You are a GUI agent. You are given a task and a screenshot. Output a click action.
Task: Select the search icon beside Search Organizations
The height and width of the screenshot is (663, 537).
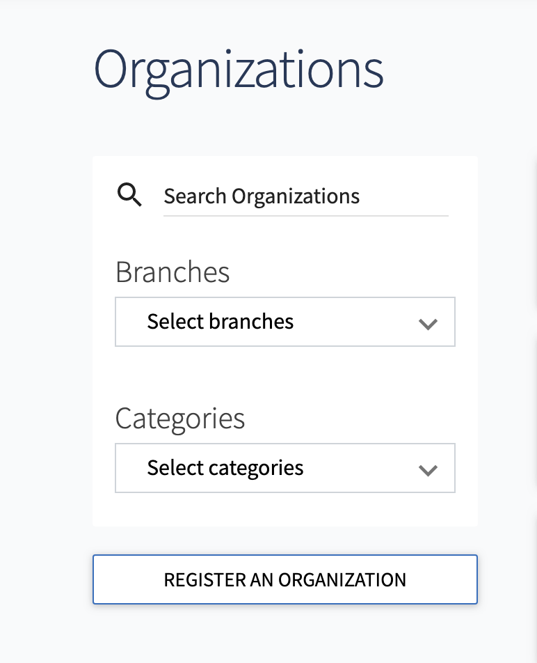click(129, 195)
